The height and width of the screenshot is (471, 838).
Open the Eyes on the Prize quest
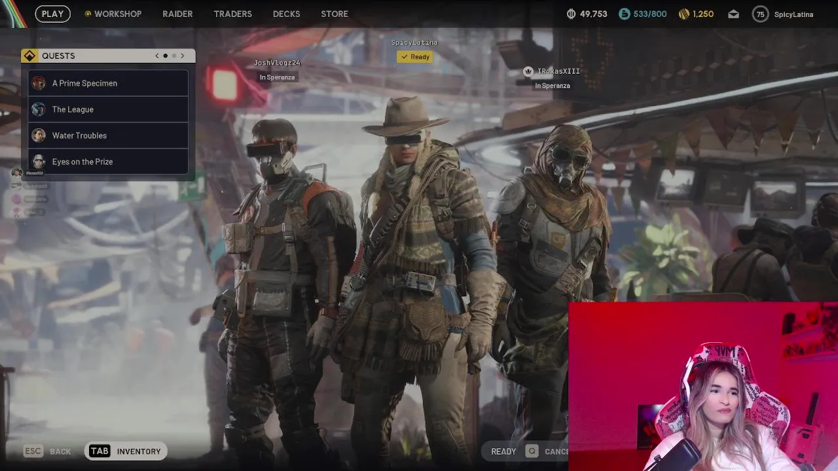pyautogui.click(x=108, y=162)
